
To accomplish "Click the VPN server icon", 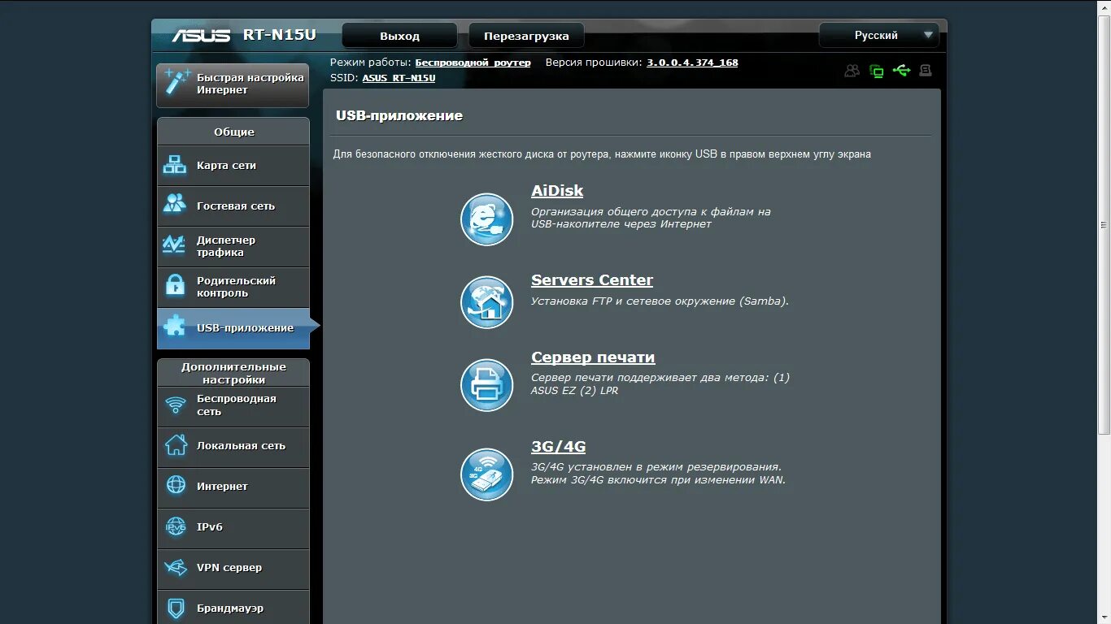I will tap(176, 567).
